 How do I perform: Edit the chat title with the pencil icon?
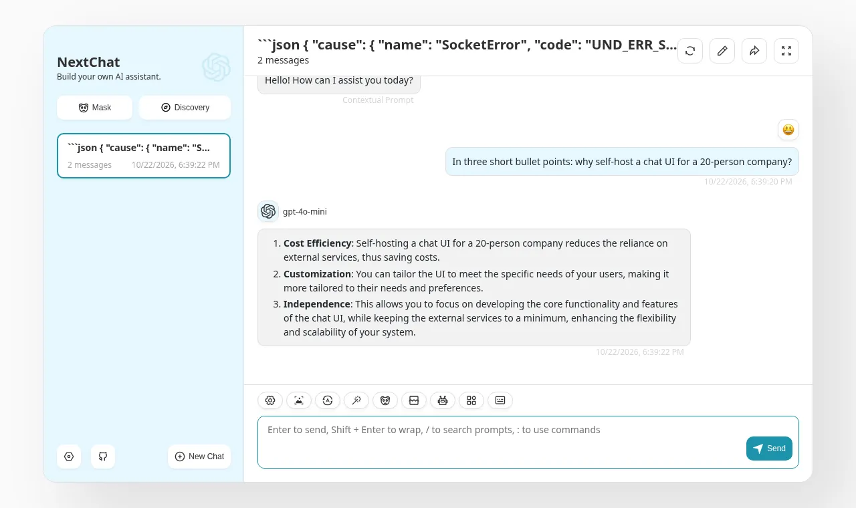[x=722, y=51]
